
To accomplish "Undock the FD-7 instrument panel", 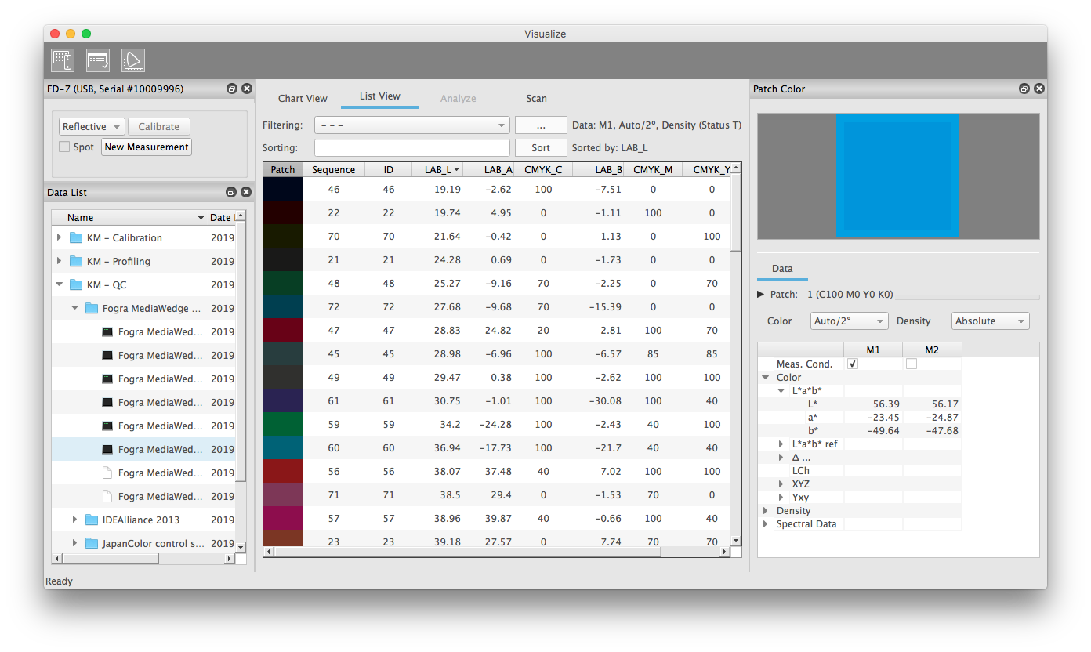I will pyautogui.click(x=232, y=89).
